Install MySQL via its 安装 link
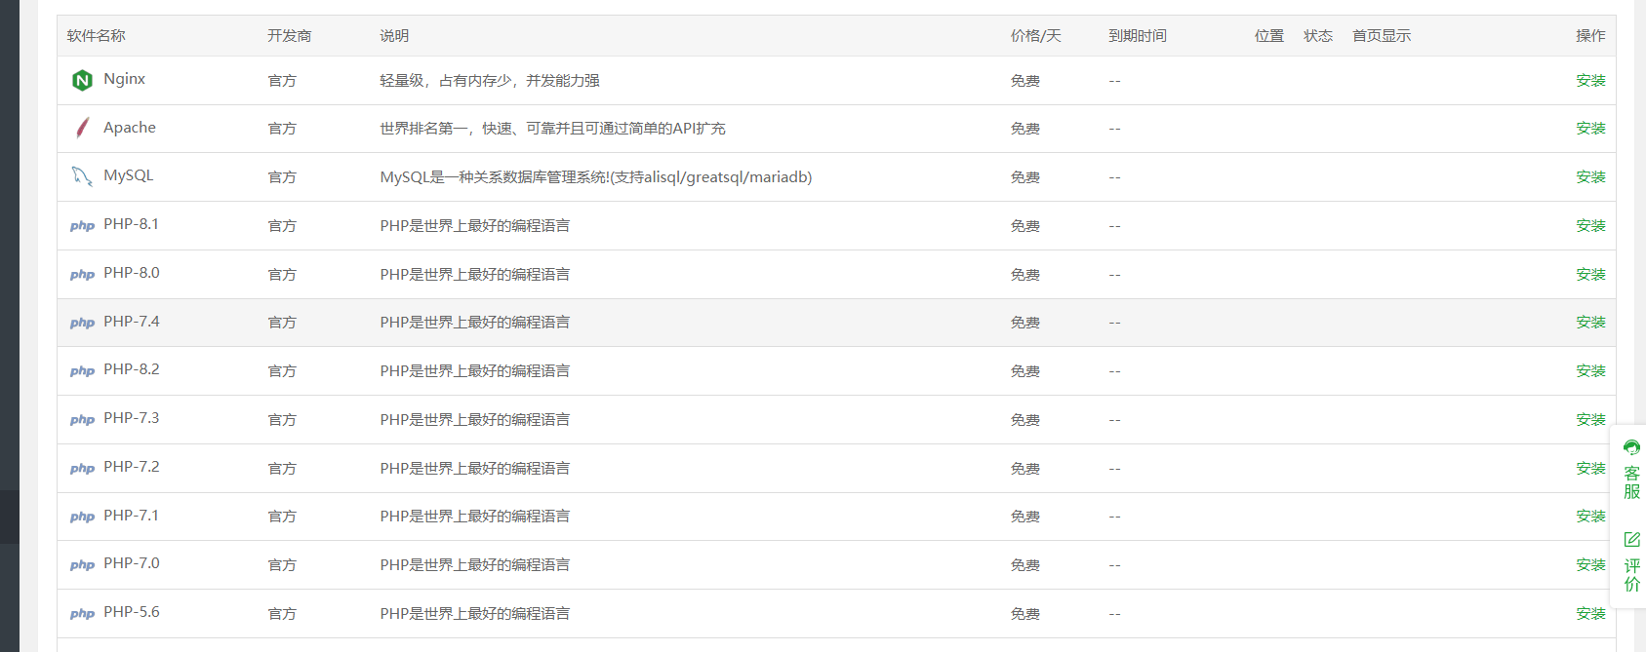This screenshot has height=652, width=1646. pyautogui.click(x=1590, y=177)
